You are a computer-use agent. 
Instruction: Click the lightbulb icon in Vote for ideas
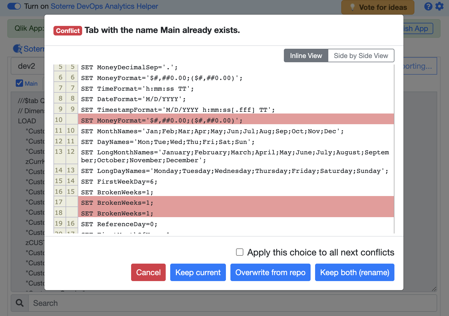[x=352, y=7]
